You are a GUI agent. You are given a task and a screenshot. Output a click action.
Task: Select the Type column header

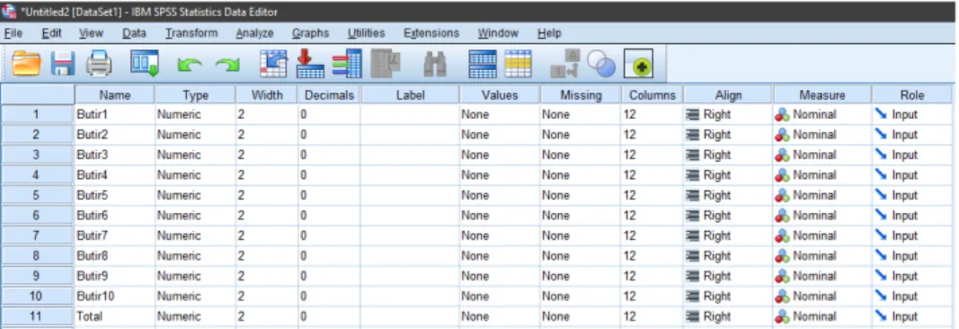coord(196,94)
